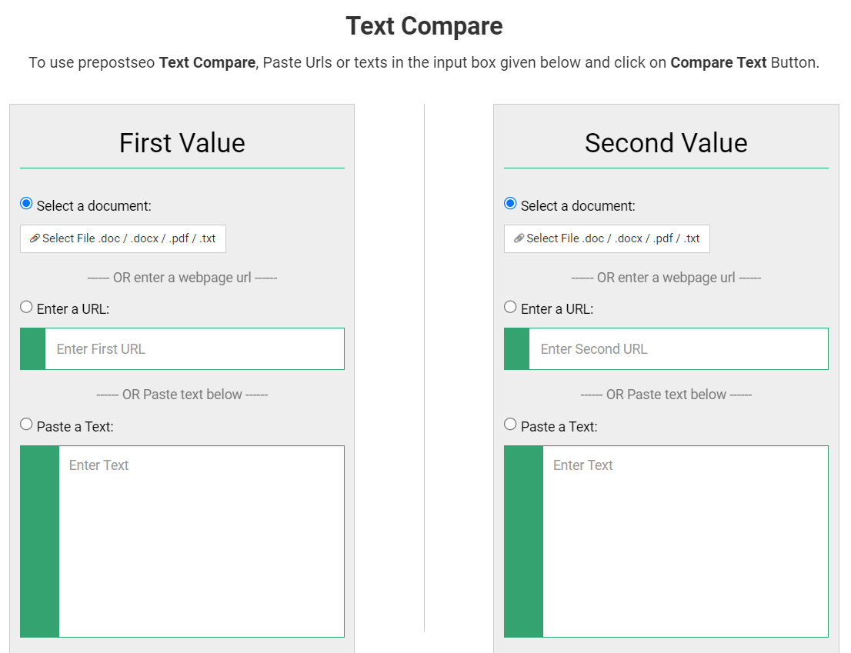Select the Second Value 'Select a document' radio
This screenshot has width=851, height=653.
510,203
